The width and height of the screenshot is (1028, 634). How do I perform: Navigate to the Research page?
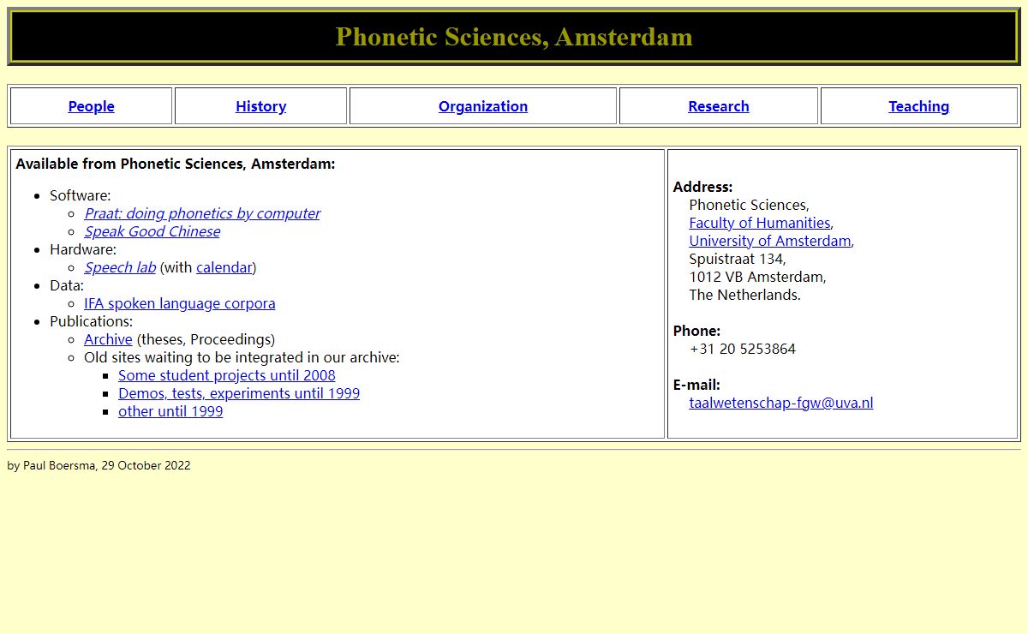coord(718,106)
